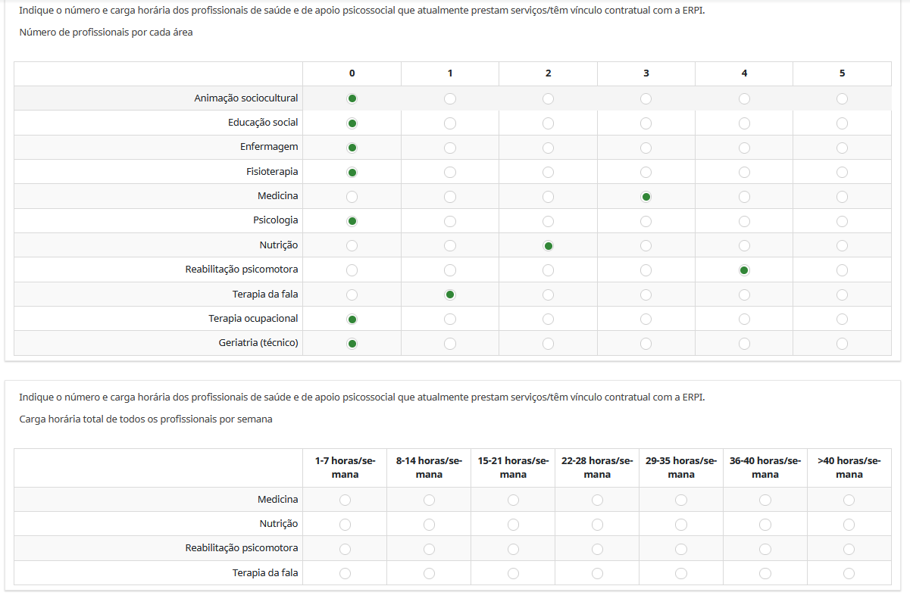
Task: Set Reabilitação psicomotora to 22-28 horas/semana
Action: (x=597, y=549)
